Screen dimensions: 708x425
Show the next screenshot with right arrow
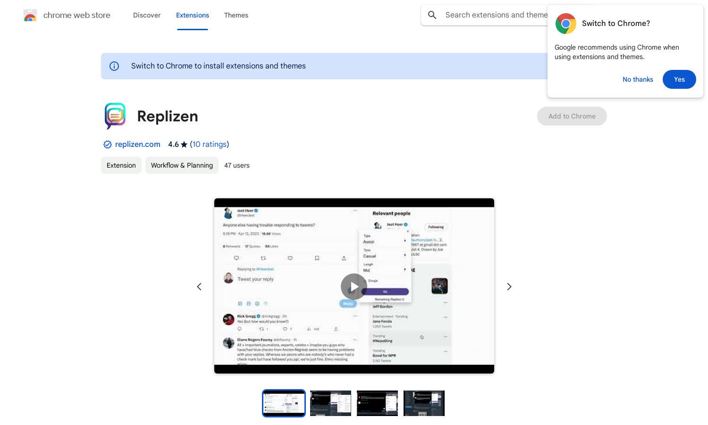[x=509, y=287]
